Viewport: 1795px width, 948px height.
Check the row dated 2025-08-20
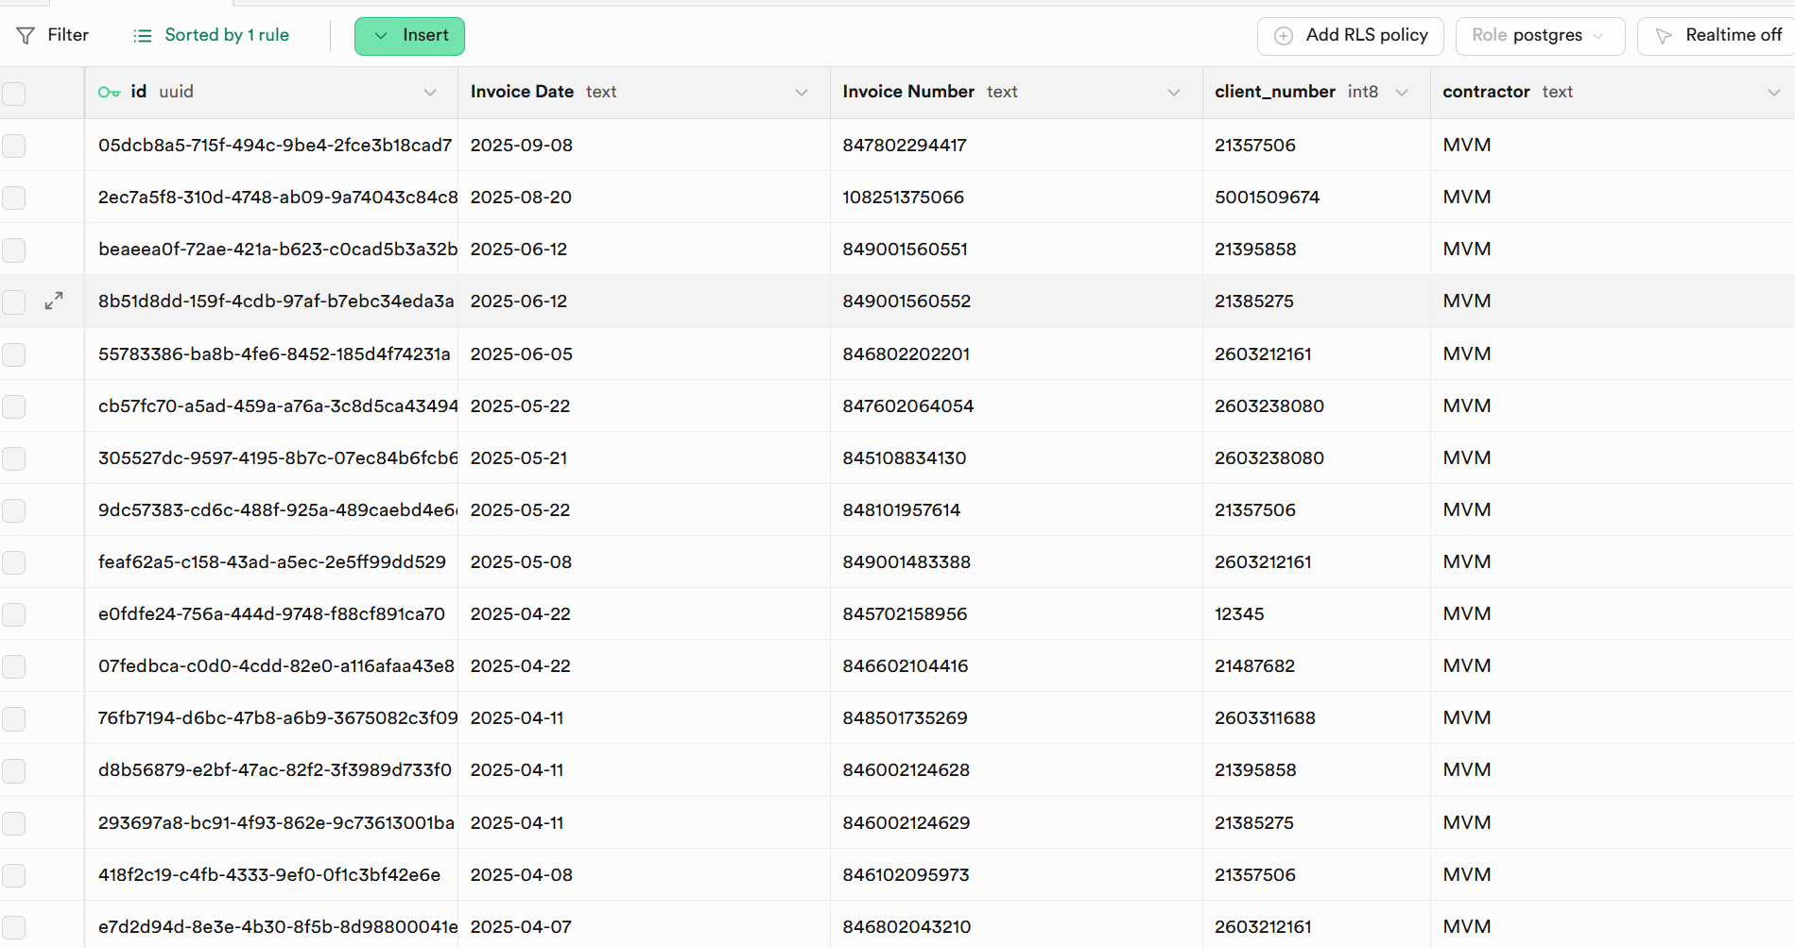point(14,198)
